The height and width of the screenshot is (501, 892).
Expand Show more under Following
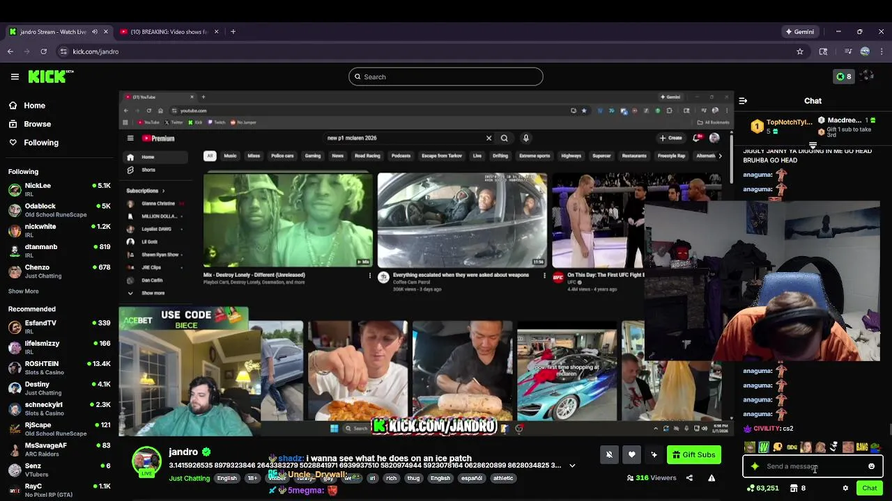pos(24,292)
